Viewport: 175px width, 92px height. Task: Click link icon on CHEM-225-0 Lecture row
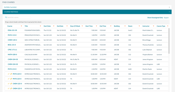(x=9, y=84)
